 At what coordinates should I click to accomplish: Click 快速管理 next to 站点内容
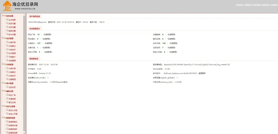(x=174, y=43)
